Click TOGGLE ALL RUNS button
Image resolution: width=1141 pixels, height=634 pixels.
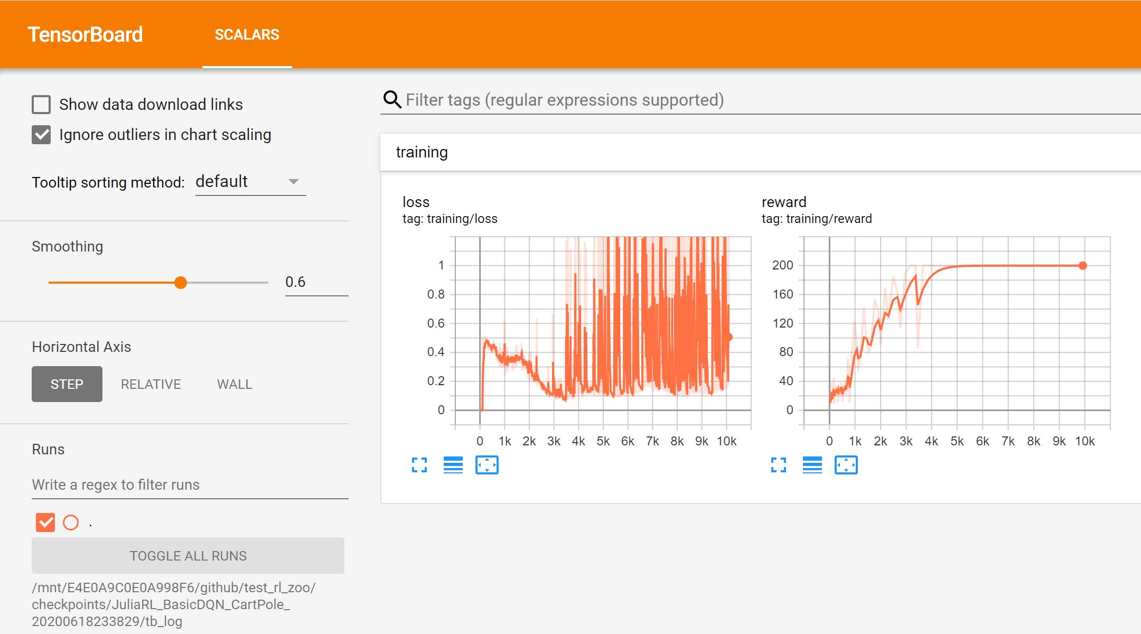[x=188, y=556]
